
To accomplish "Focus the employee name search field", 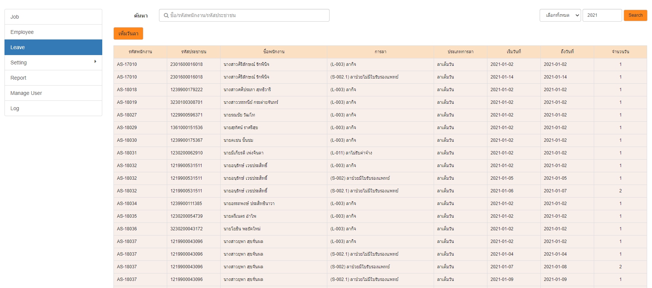I will [x=244, y=15].
